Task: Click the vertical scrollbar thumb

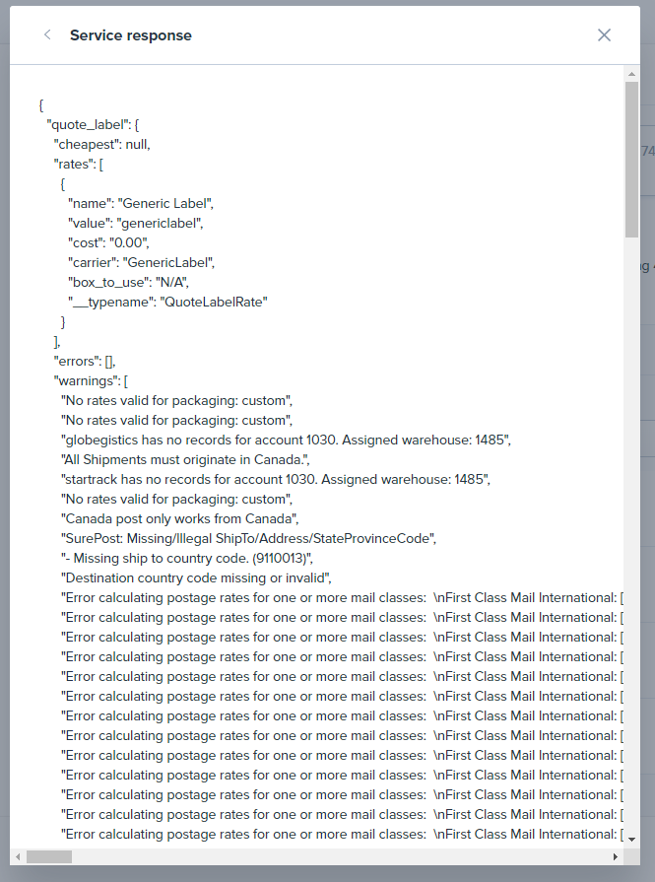Action: tap(631, 158)
